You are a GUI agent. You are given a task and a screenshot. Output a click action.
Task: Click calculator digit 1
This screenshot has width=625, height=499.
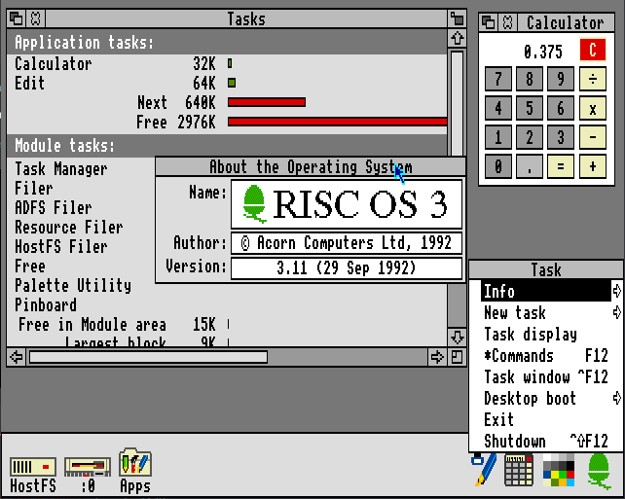point(498,137)
